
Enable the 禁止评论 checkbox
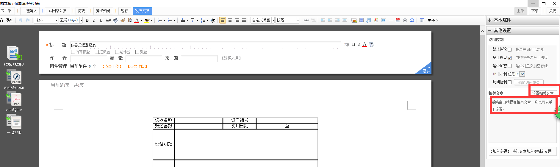[509, 50]
